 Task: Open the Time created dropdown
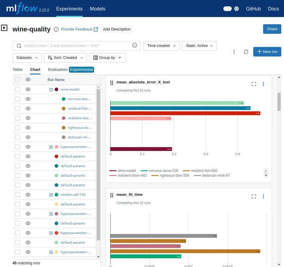coord(161,45)
